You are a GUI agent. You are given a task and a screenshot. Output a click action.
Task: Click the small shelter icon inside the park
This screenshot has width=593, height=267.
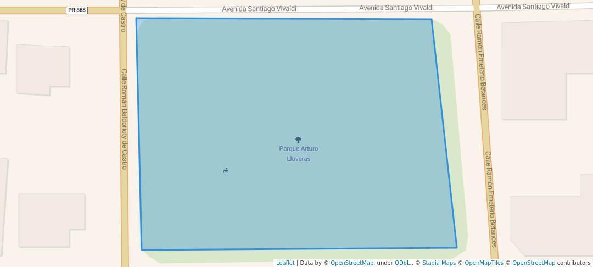226,171
